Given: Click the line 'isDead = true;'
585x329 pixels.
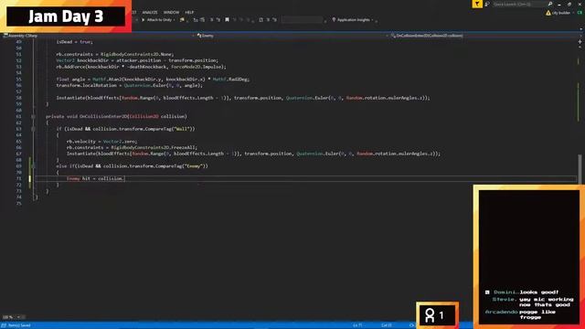Looking at the screenshot, I should pos(75,42).
